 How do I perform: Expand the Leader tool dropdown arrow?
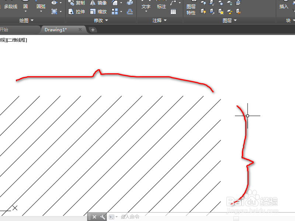coord(180,3)
